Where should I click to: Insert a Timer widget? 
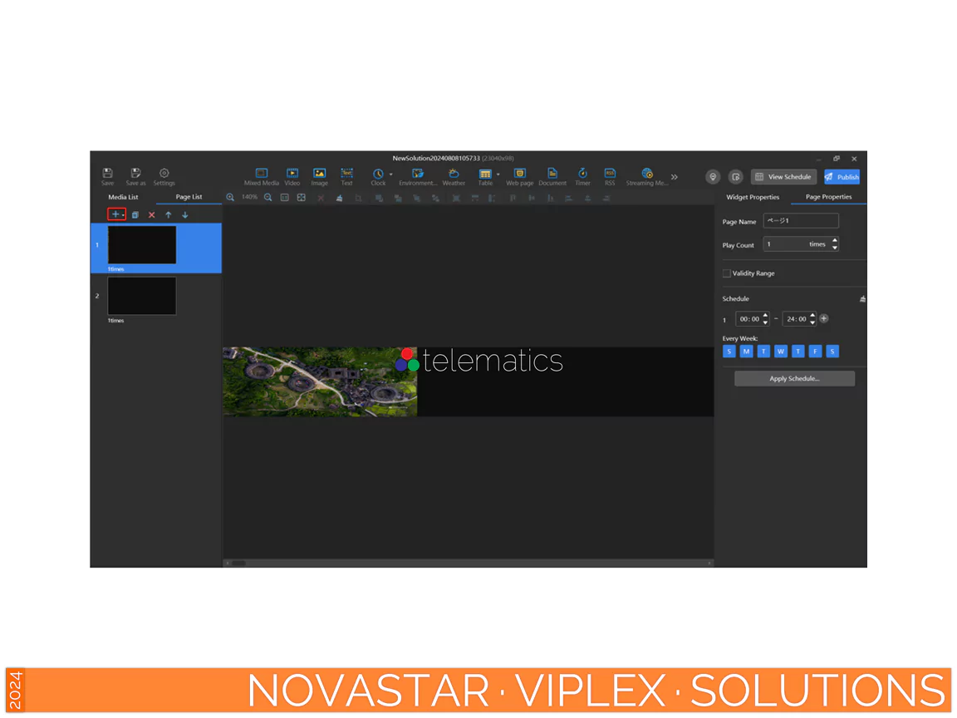pos(582,176)
